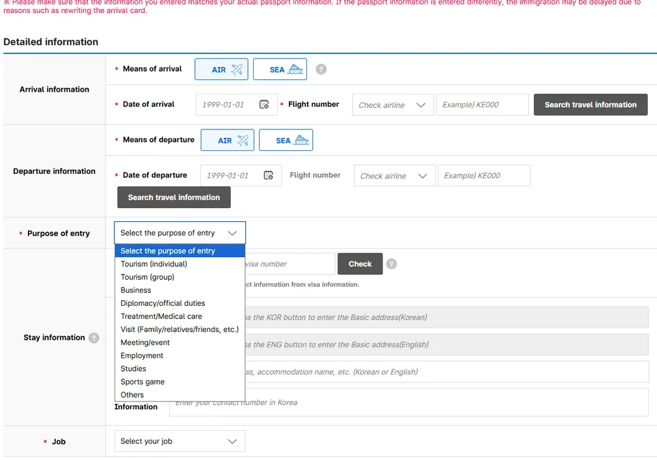Pick Meeting/event as purpose
657x460 pixels.
[x=180, y=342]
